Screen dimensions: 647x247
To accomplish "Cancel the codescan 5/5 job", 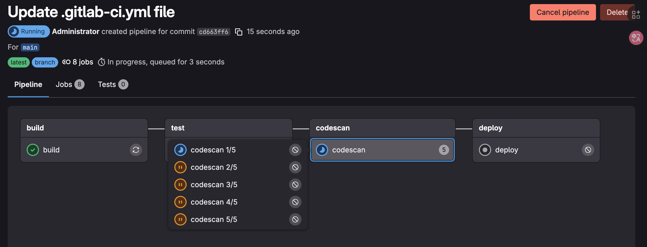I will (x=295, y=219).
